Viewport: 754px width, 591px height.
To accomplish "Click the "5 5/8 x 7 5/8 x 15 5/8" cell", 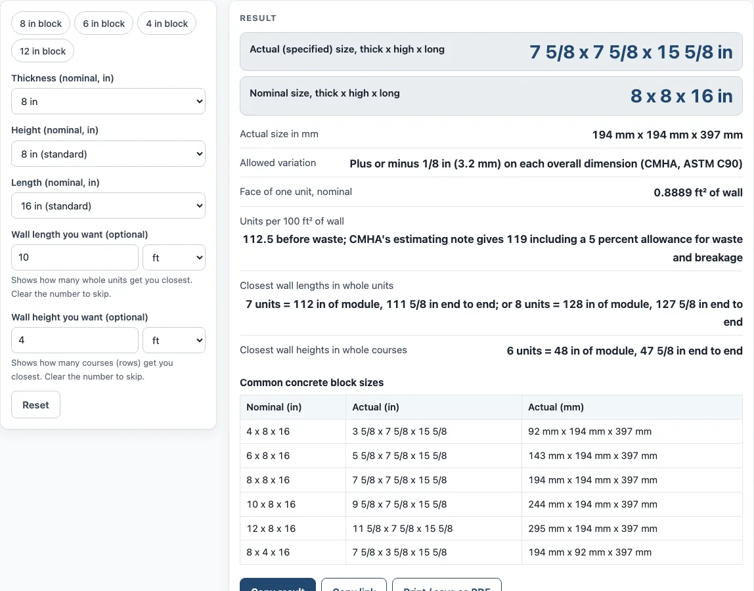I will 433,456.
